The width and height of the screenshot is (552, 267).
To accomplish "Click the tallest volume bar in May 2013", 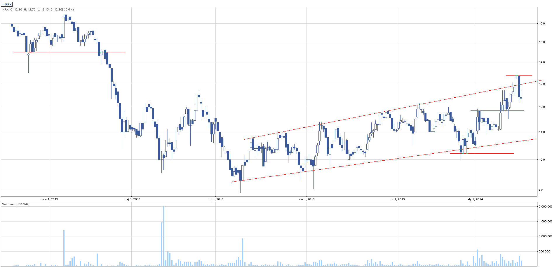I will coord(164,236).
